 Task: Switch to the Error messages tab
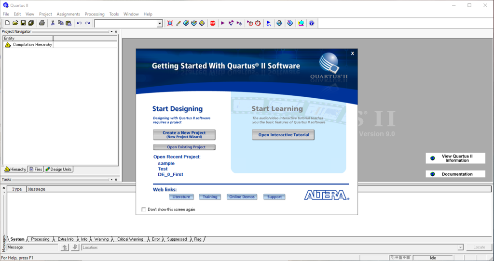point(156,239)
